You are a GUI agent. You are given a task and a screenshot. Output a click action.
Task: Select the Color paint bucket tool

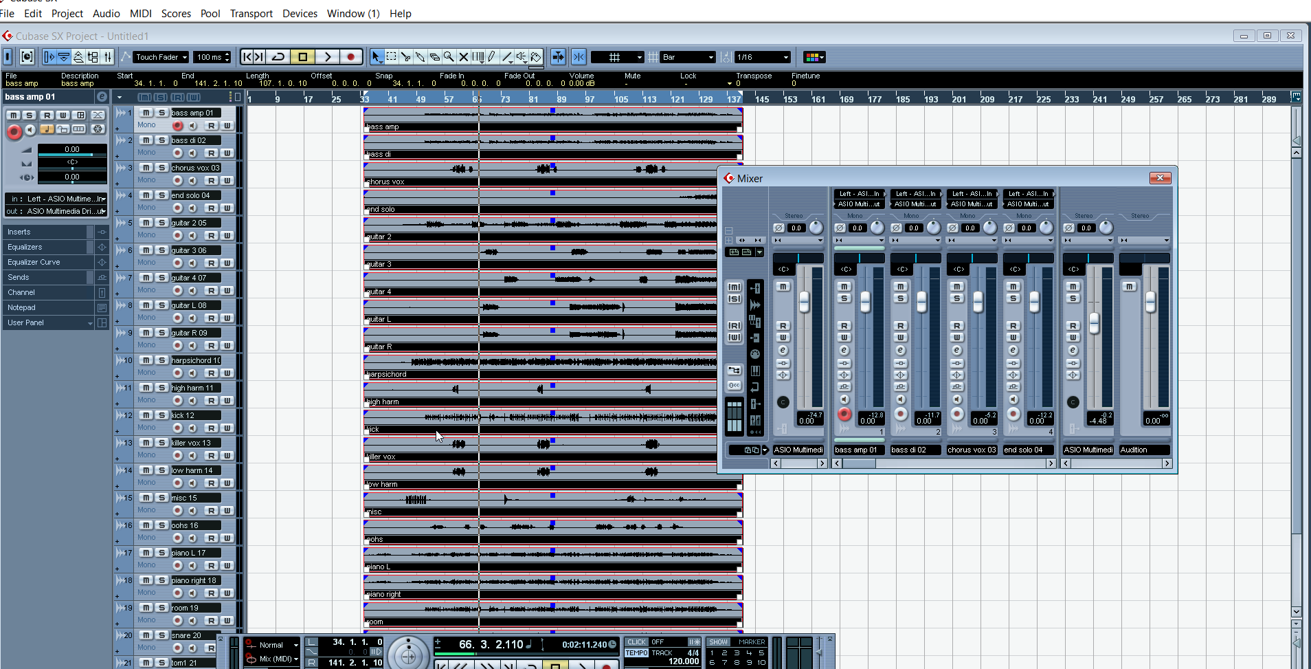pyautogui.click(x=536, y=57)
